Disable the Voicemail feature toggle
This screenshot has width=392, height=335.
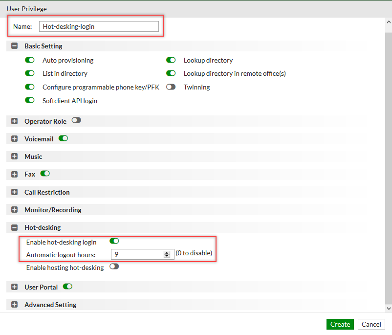click(63, 138)
